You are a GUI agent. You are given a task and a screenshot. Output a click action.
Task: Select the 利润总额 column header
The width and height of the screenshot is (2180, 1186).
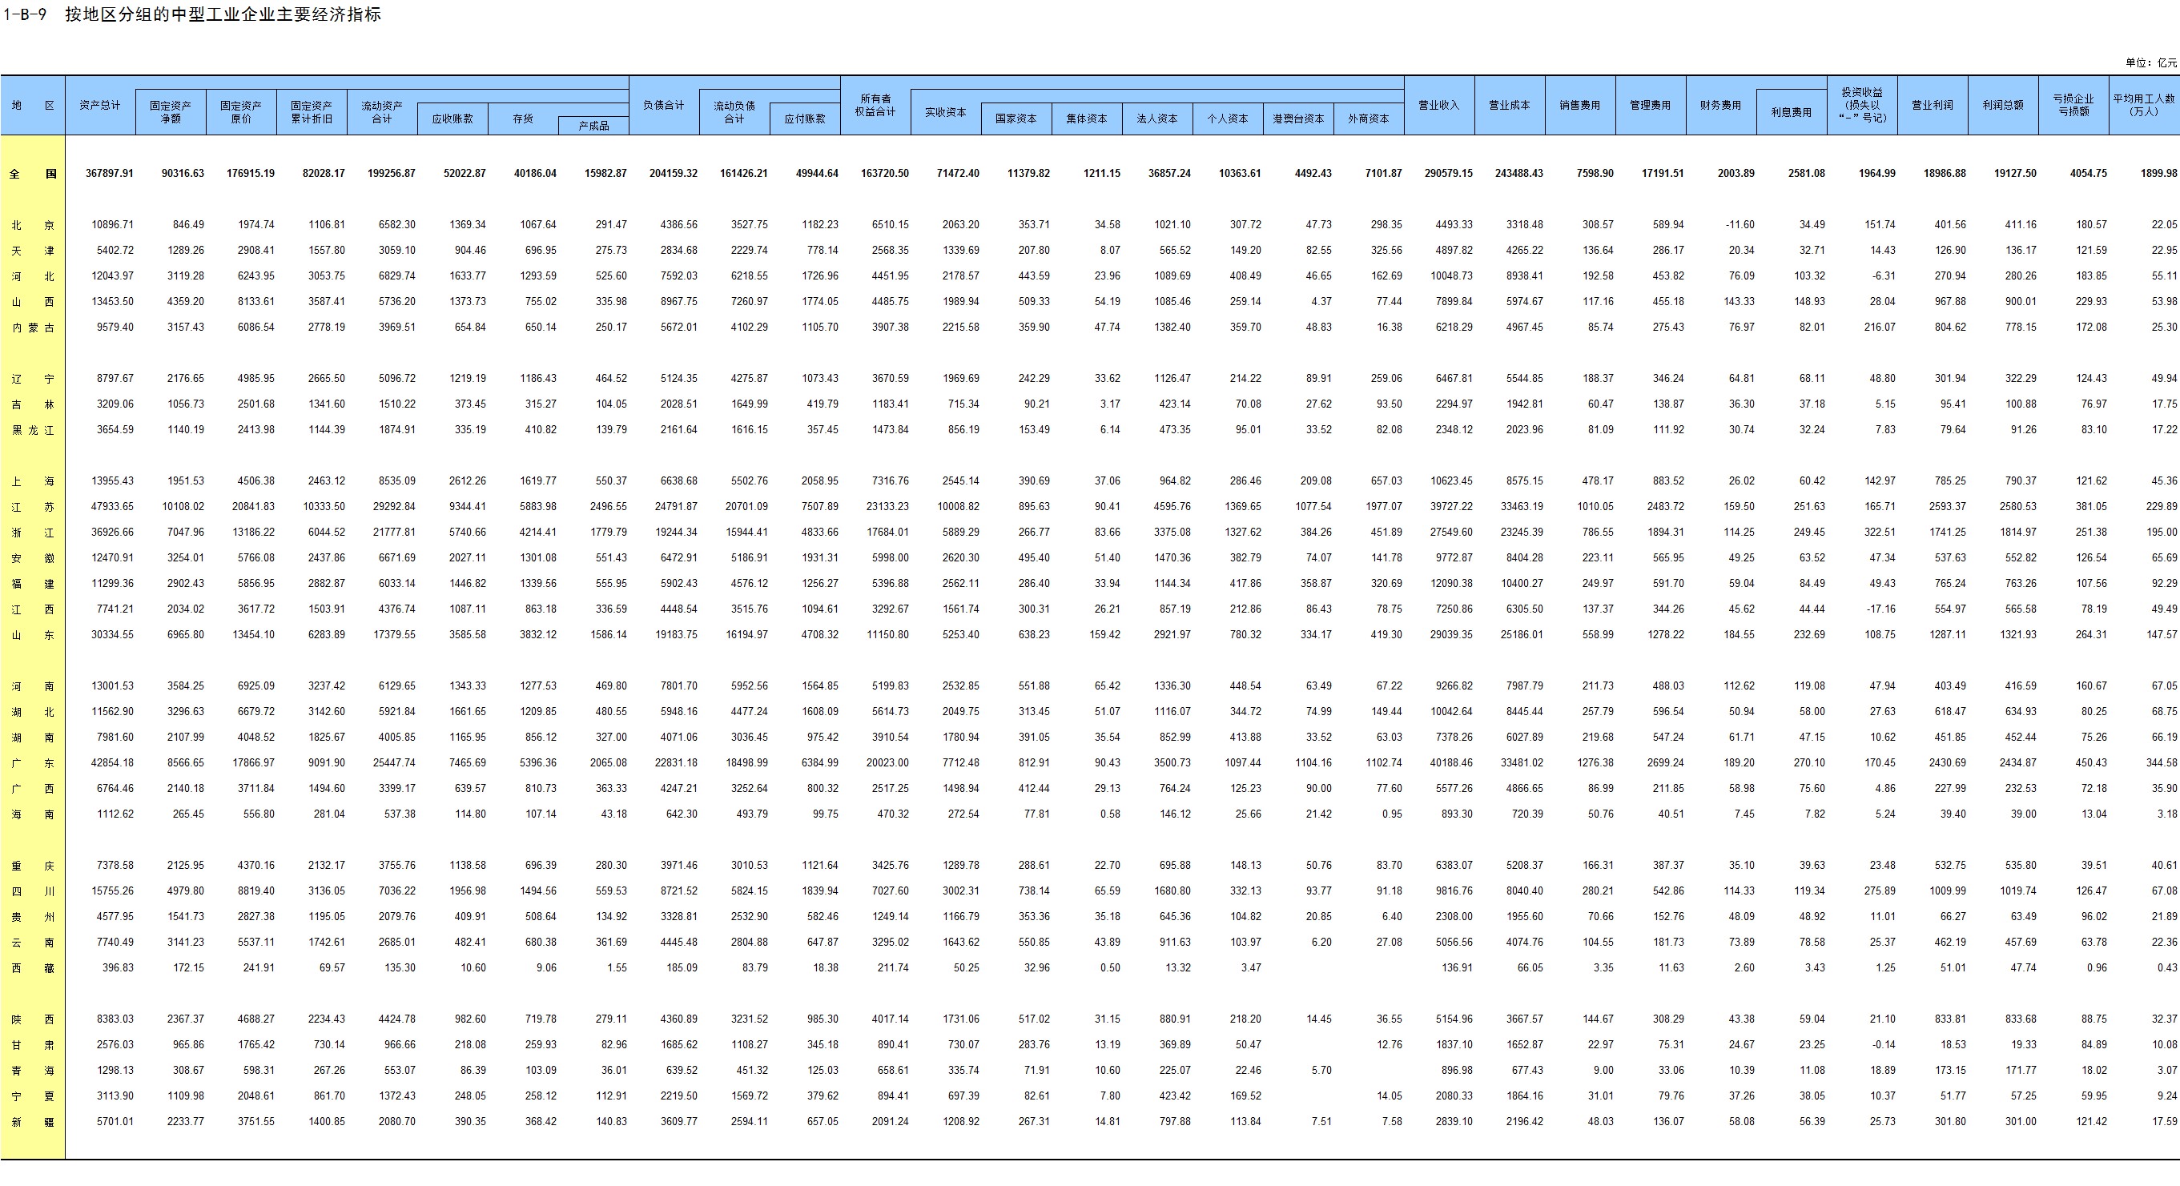[2003, 106]
